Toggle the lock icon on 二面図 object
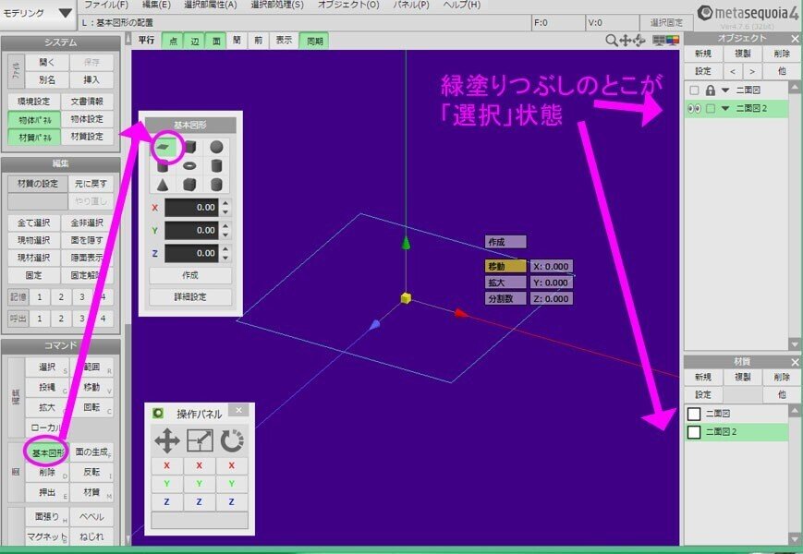The height and width of the screenshot is (554, 803). 711,90
